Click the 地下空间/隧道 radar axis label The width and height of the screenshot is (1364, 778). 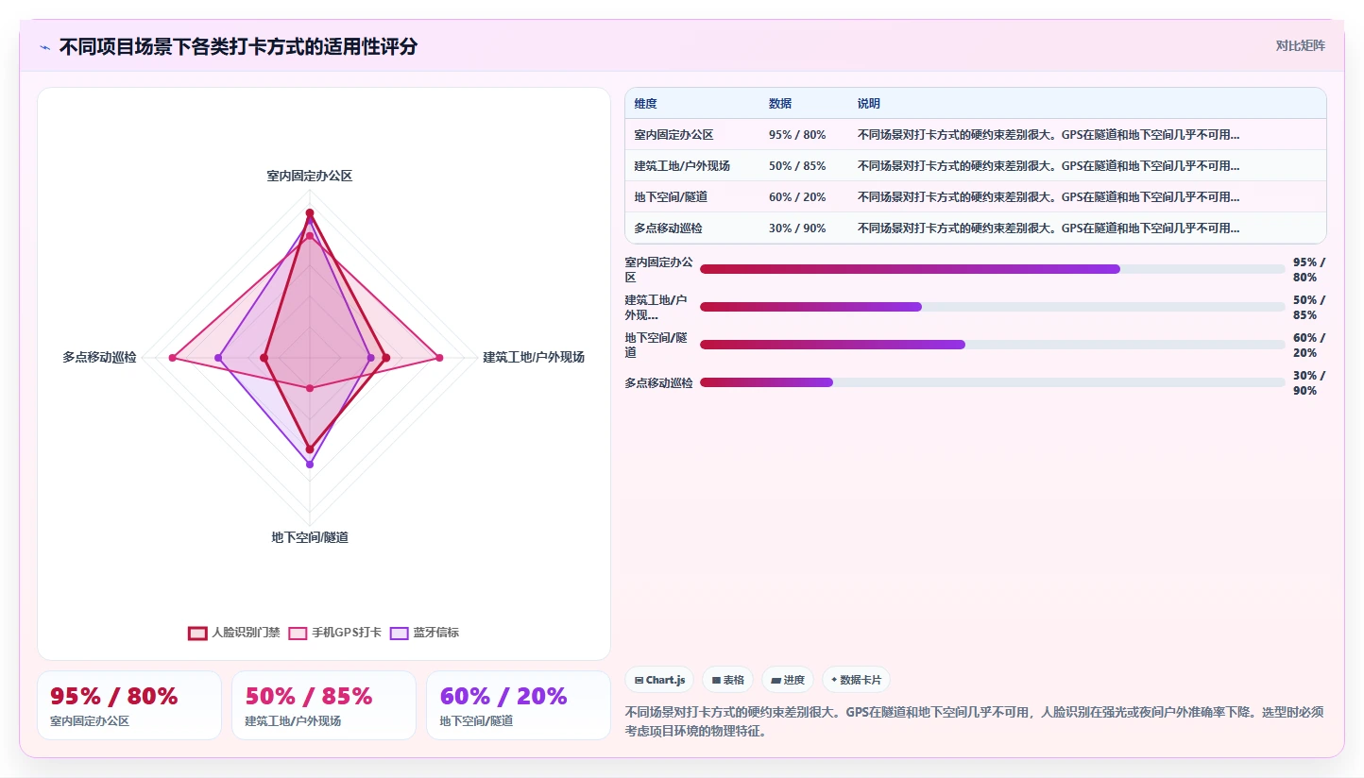310,537
